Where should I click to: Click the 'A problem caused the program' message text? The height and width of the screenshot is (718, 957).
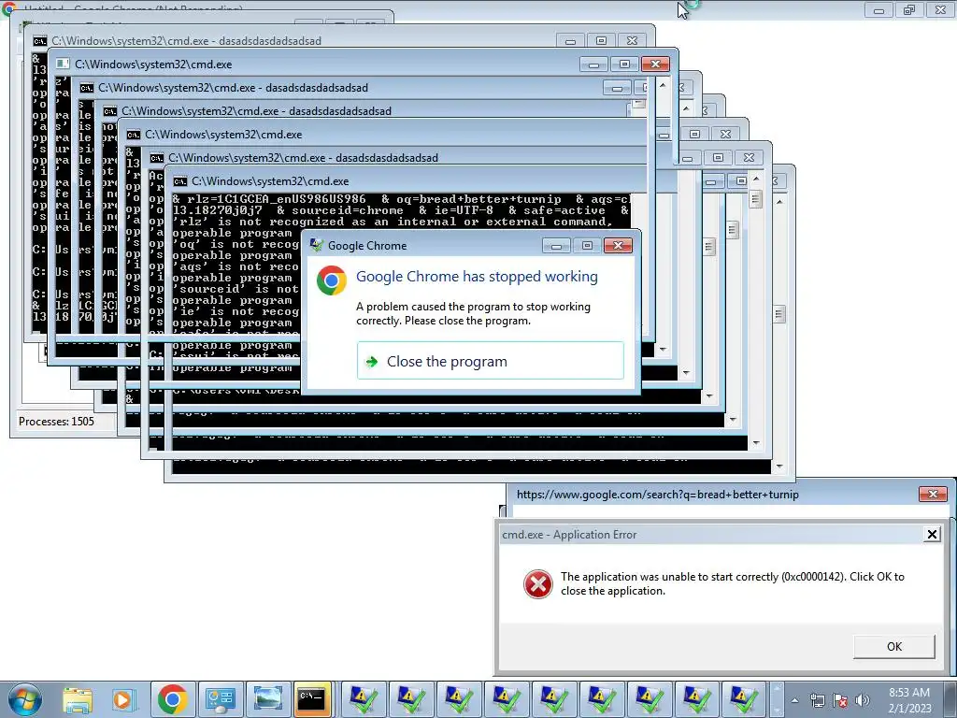[x=473, y=314]
